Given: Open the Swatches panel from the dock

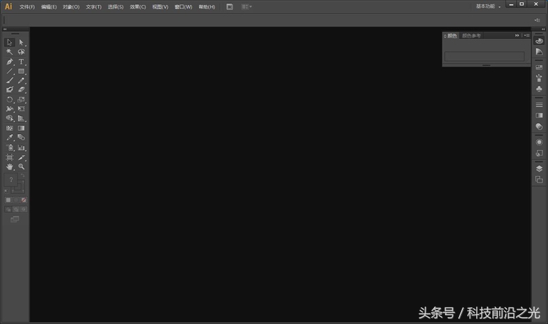Looking at the screenshot, I should 539,67.
